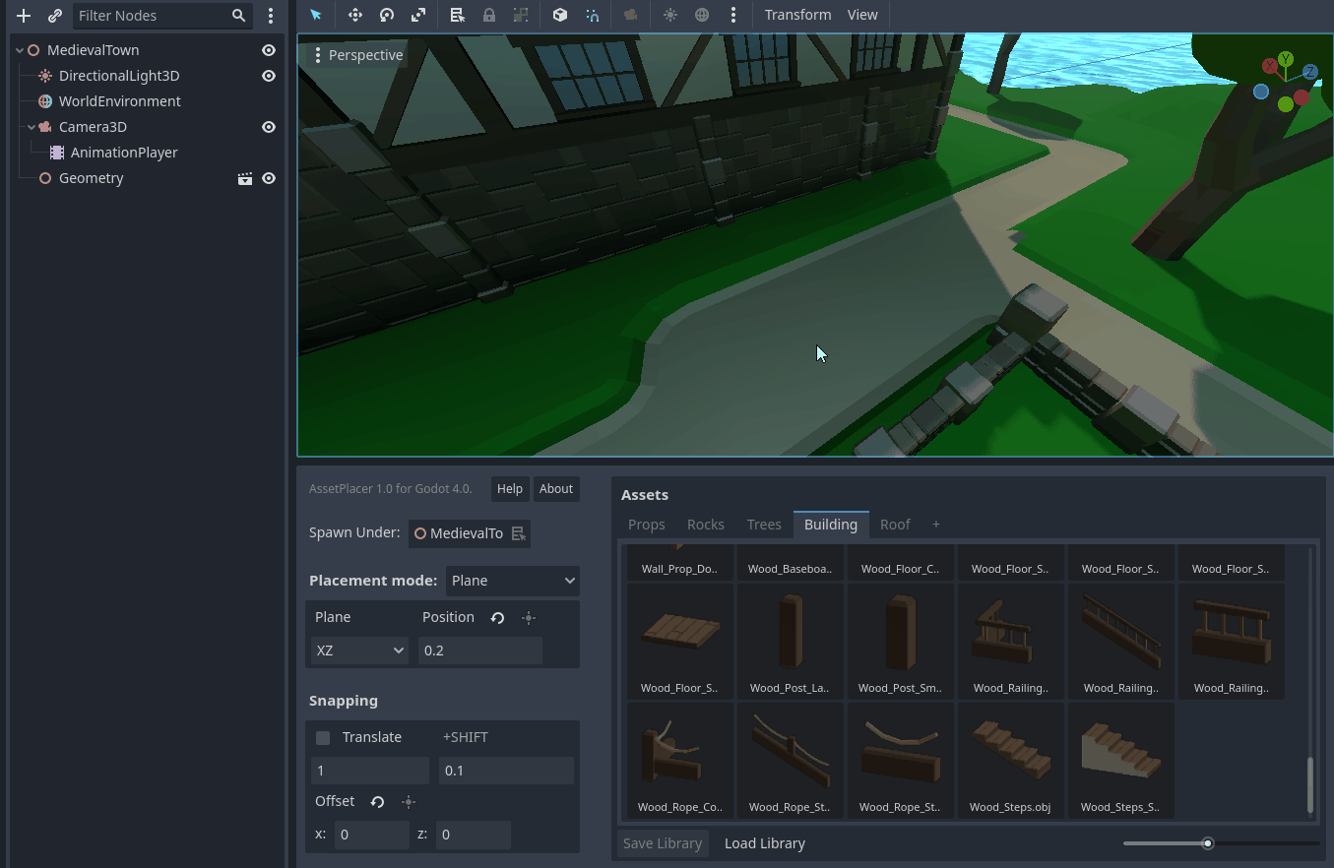Viewport: 1334px width, 868px height.
Task: Open the viewport toolbar three-dots menu
Action: [x=733, y=15]
